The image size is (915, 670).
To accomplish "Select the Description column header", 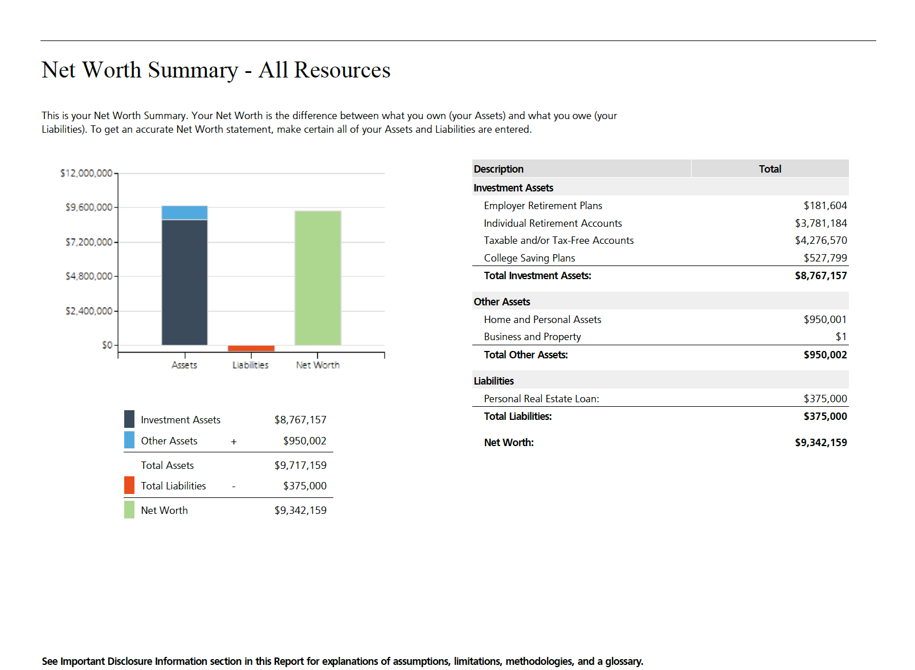I will click(499, 169).
